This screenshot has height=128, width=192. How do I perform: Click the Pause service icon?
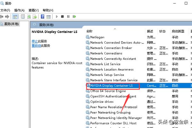tap(68, 17)
